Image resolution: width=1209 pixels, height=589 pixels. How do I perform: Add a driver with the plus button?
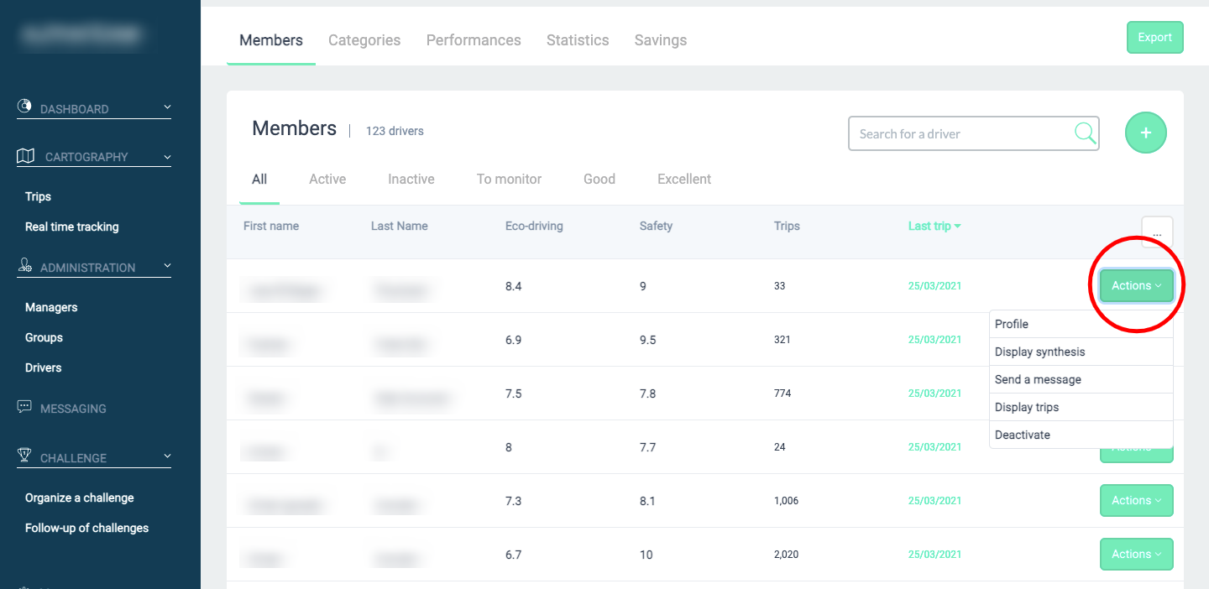click(1145, 133)
